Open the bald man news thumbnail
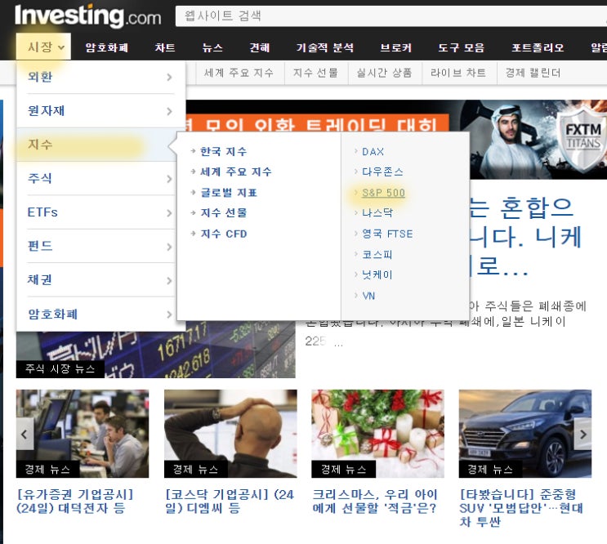This screenshot has height=544, width=607. [x=230, y=434]
